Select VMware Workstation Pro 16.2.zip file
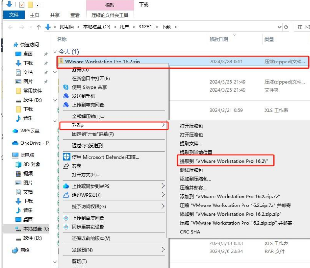 (183, 62)
